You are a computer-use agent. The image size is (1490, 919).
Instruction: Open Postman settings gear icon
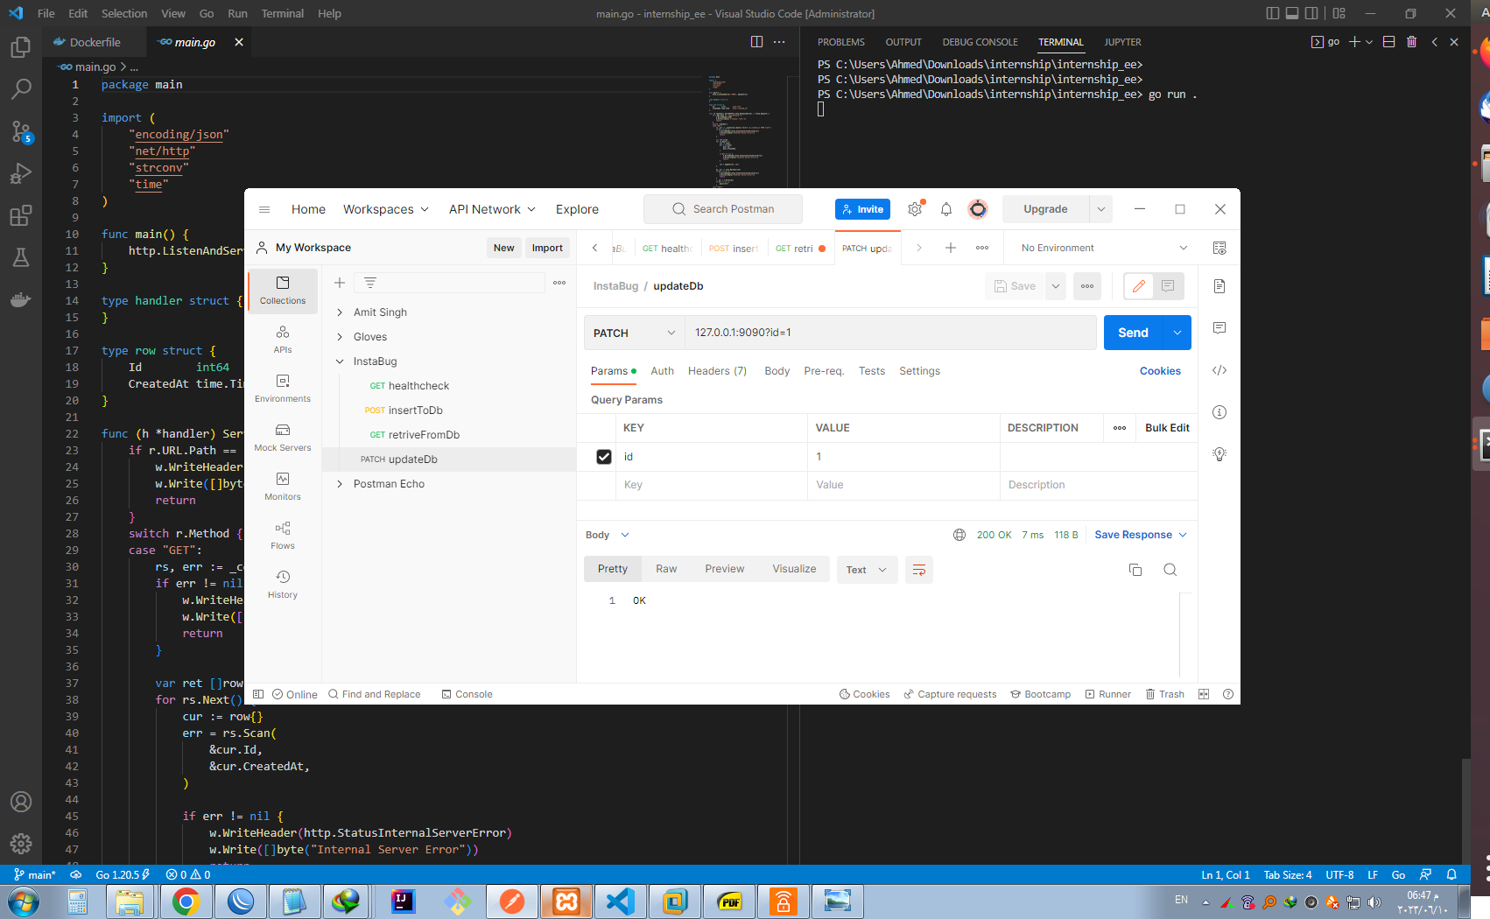[x=915, y=209]
